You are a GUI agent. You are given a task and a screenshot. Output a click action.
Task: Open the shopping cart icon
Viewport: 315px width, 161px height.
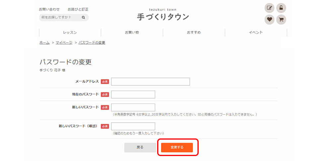point(281,20)
